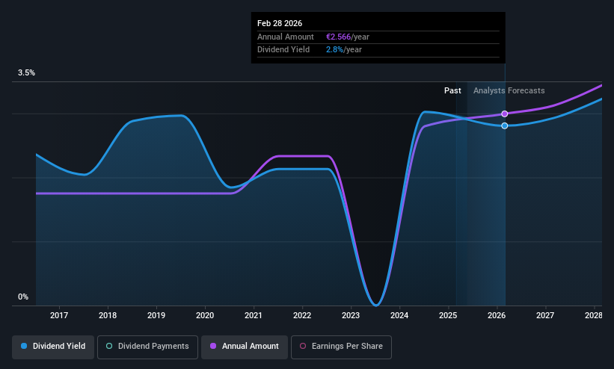The height and width of the screenshot is (369, 614).
Task: Enable the Earnings Per Share series
Action: click(x=341, y=347)
